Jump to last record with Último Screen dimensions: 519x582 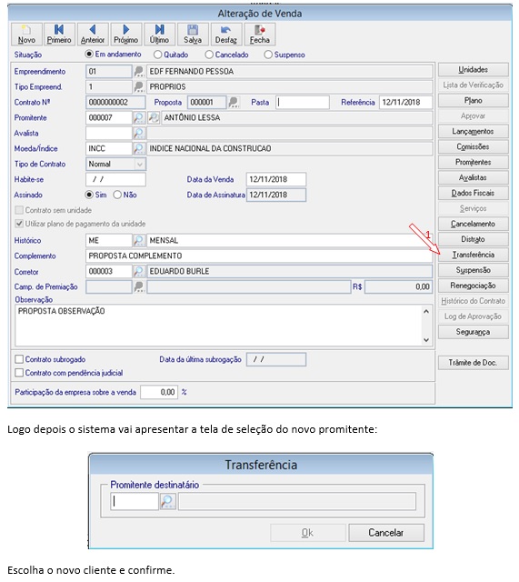coord(160,35)
